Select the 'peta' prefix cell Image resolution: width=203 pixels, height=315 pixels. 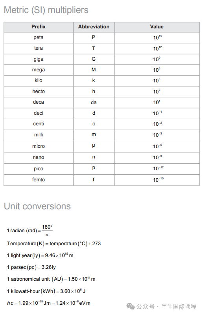(x=39, y=37)
